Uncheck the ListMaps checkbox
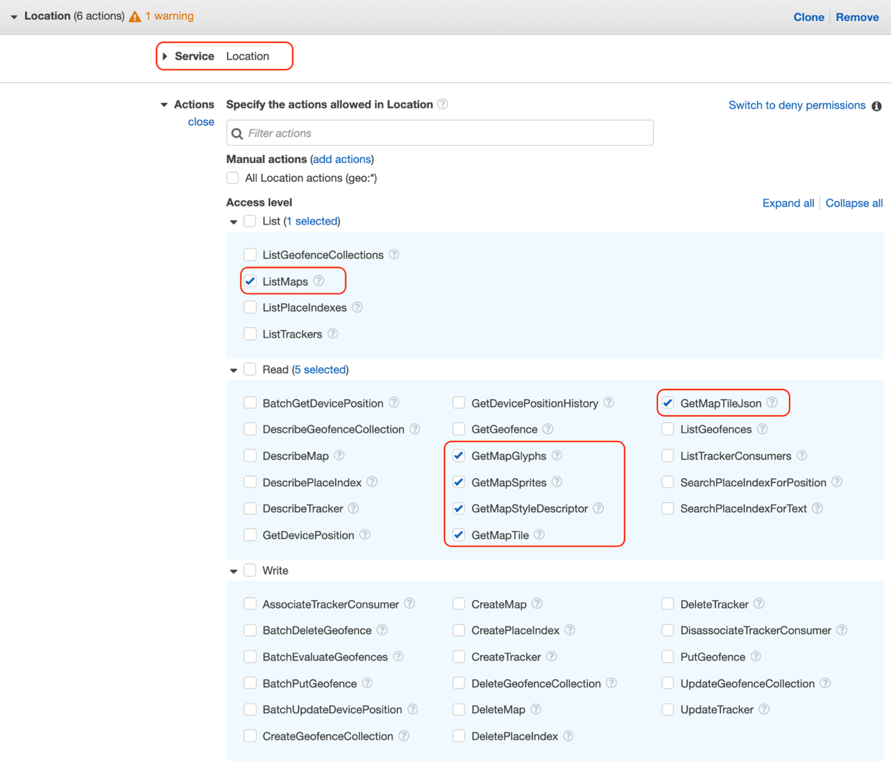Image resolution: width=891 pixels, height=777 pixels. pos(250,281)
